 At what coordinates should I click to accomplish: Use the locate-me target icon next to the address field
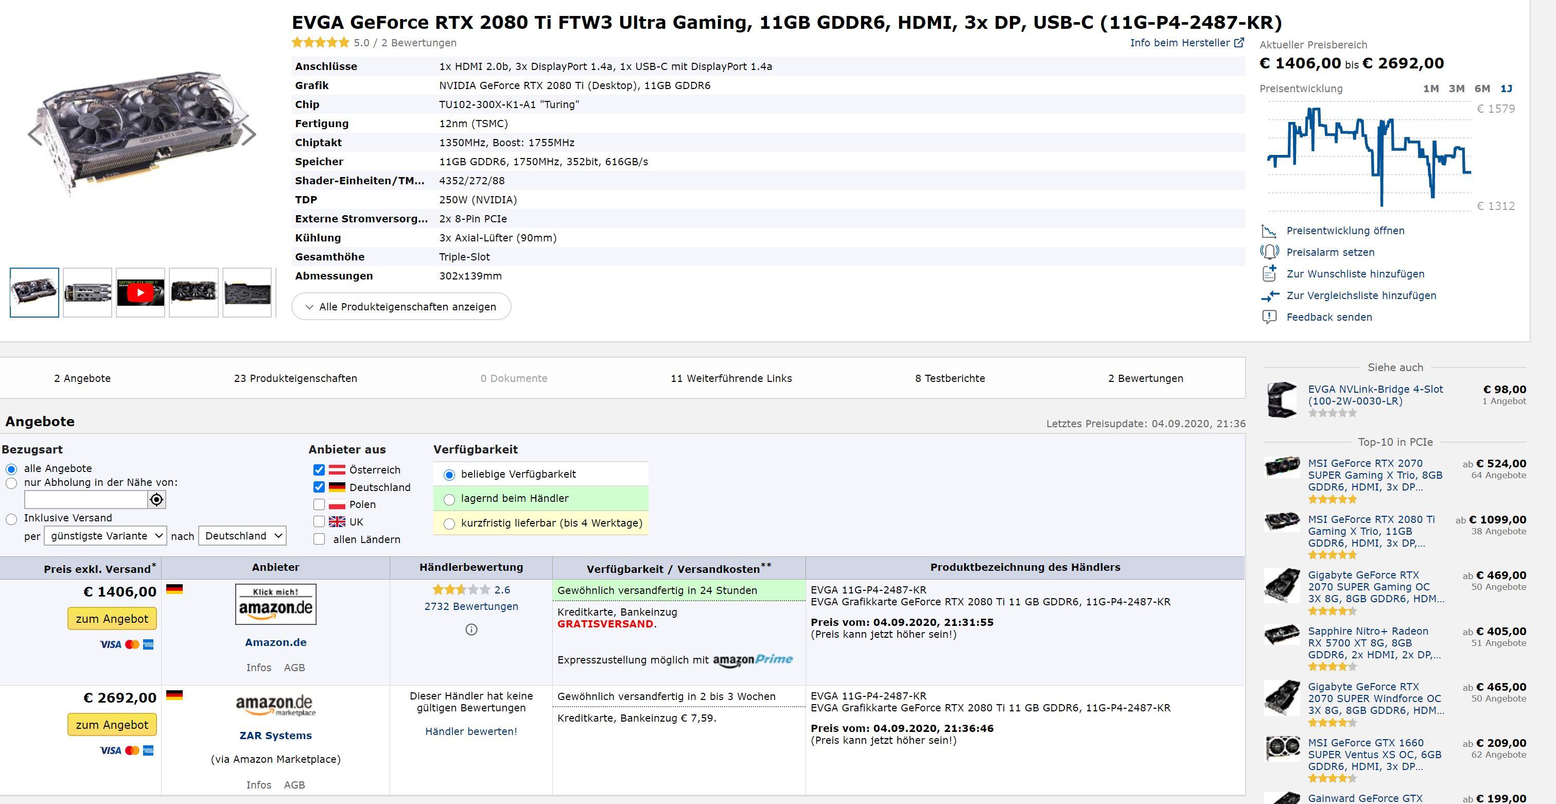(x=156, y=500)
